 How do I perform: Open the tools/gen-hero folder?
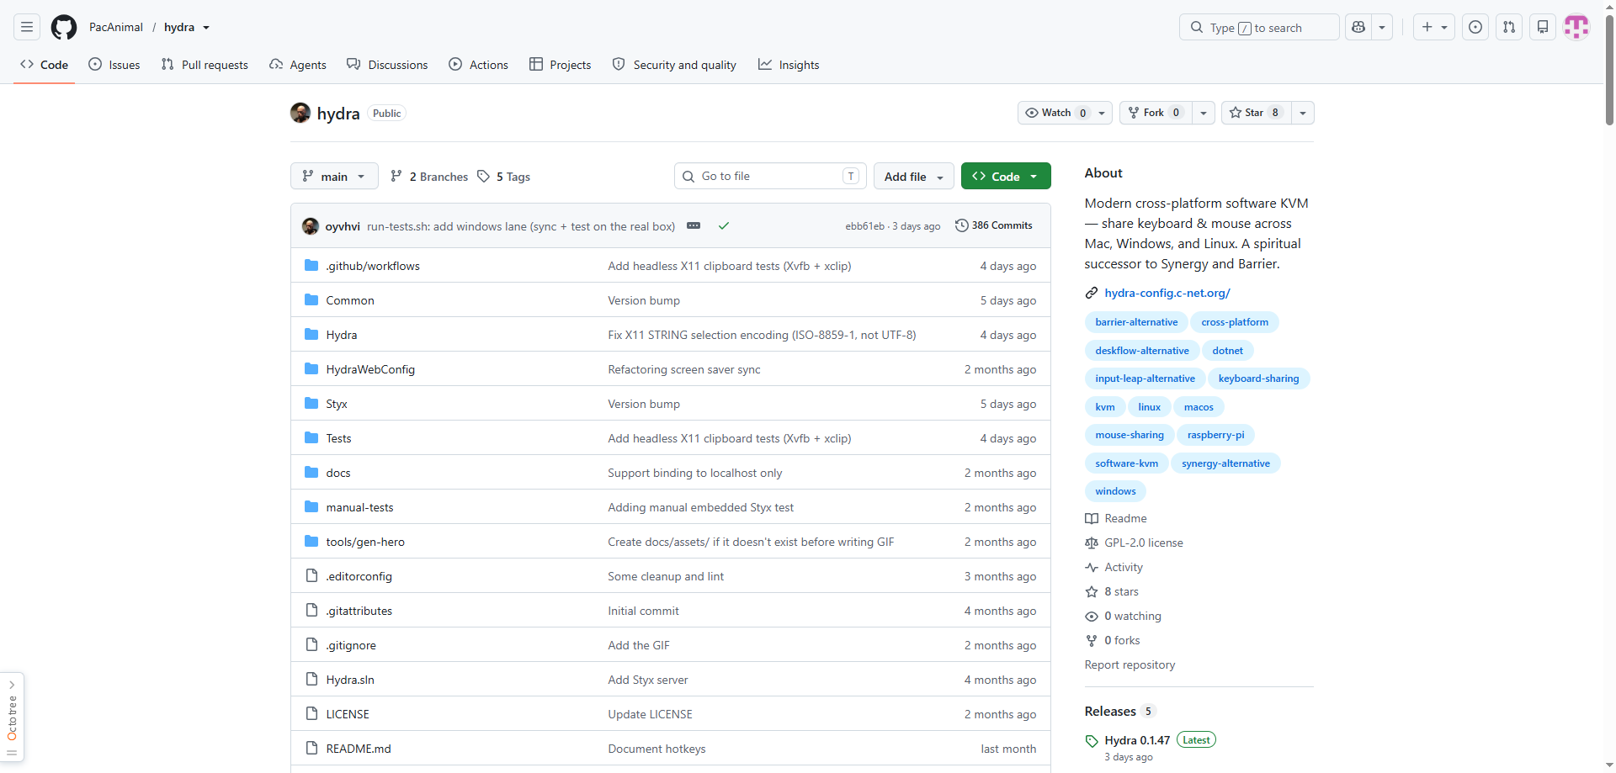365,542
